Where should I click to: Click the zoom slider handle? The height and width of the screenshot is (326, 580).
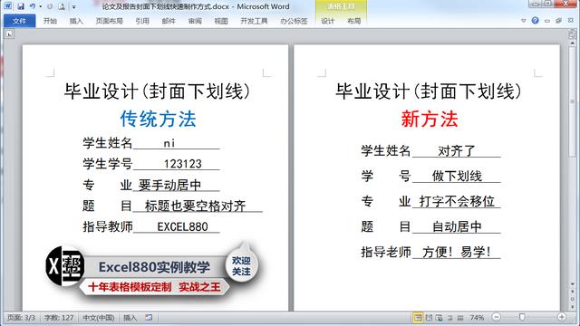click(x=522, y=317)
